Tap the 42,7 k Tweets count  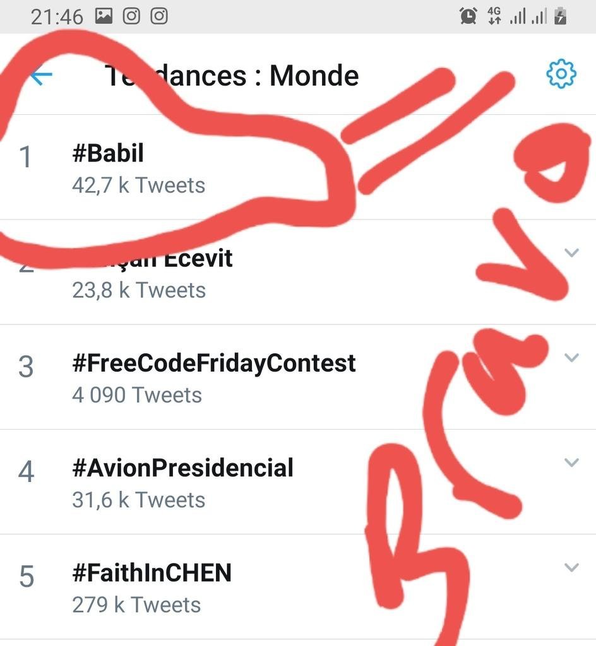click(138, 185)
